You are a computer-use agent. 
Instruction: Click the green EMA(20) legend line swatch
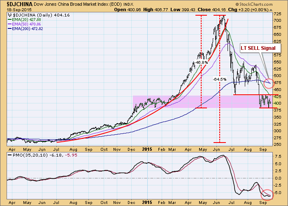point(9,20)
